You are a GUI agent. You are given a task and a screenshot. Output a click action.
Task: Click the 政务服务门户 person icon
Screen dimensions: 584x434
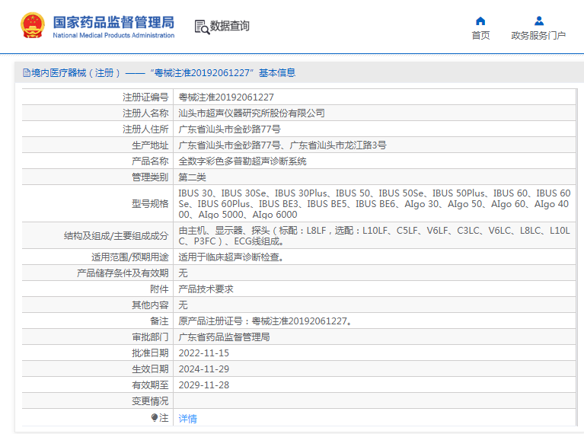(x=538, y=21)
